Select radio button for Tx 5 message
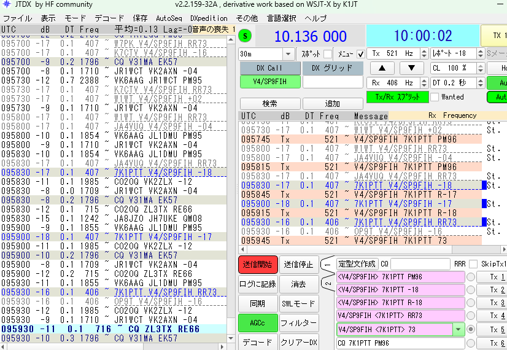The width and height of the screenshot is (507, 350). click(471, 329)
